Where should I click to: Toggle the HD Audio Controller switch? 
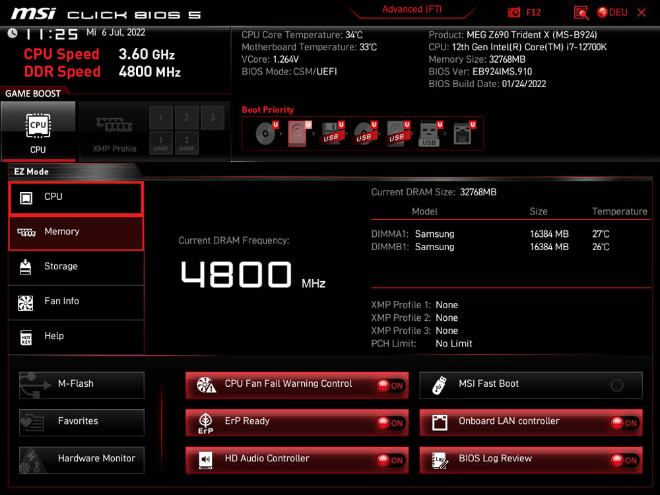pos(390,461)
